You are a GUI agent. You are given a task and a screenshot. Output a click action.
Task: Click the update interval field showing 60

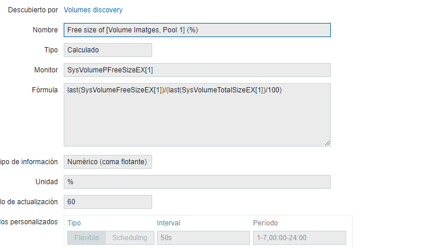107,202
